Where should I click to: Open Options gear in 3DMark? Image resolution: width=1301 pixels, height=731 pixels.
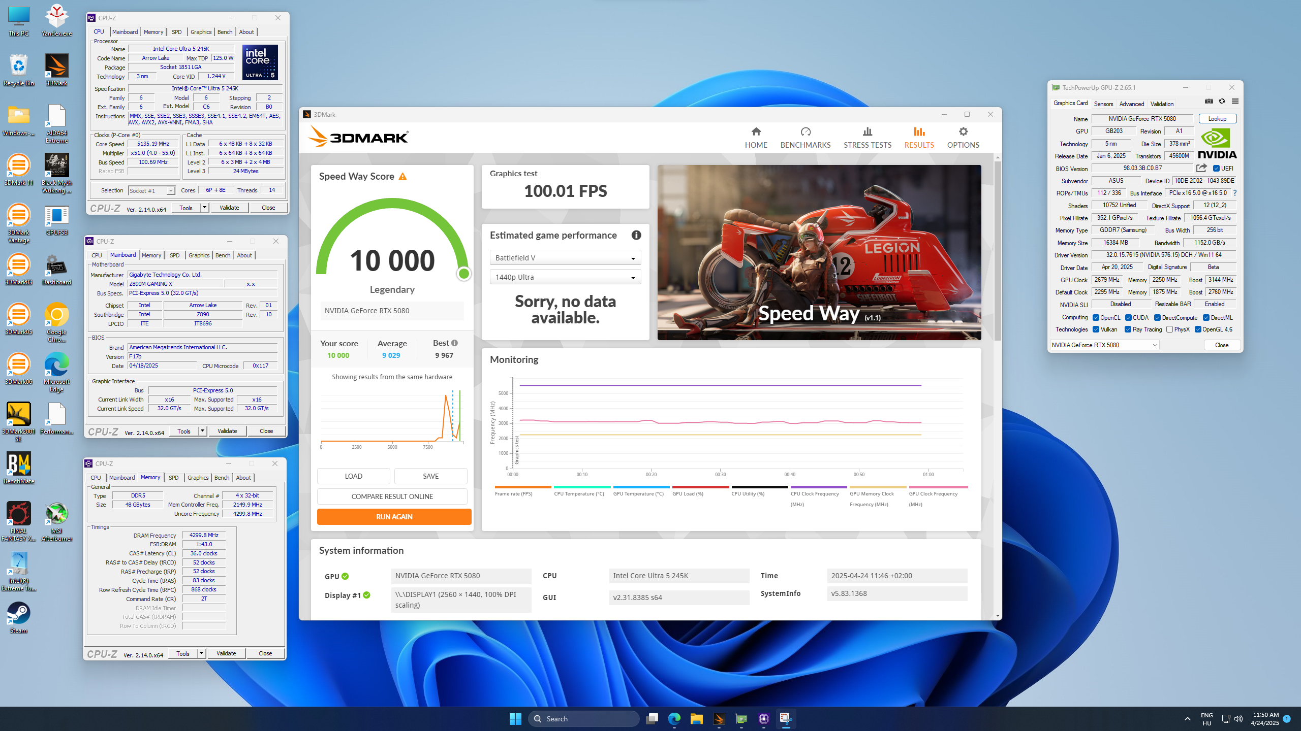[963, 132]
